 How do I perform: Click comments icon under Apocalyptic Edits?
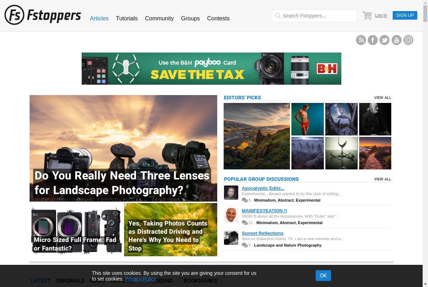tap(245, 200)
